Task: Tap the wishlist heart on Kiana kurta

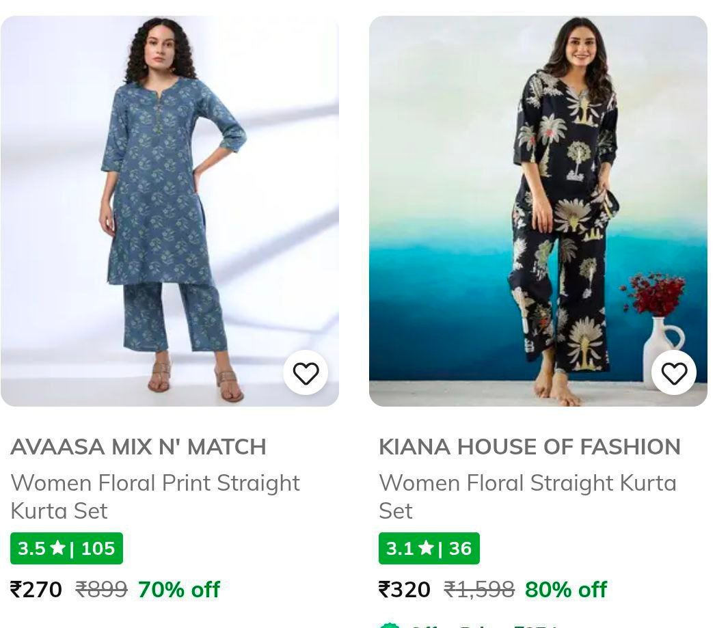Action: click(x=674, y=373)
